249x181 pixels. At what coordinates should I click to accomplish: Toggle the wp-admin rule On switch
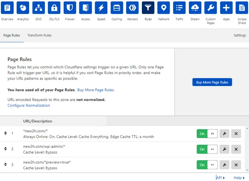207,149
